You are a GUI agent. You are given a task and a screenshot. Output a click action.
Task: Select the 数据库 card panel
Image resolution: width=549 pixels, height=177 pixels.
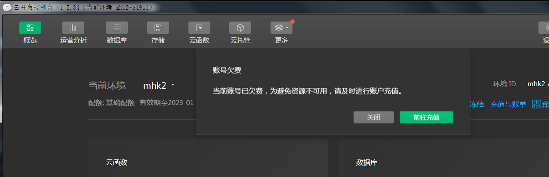[444, 158]
